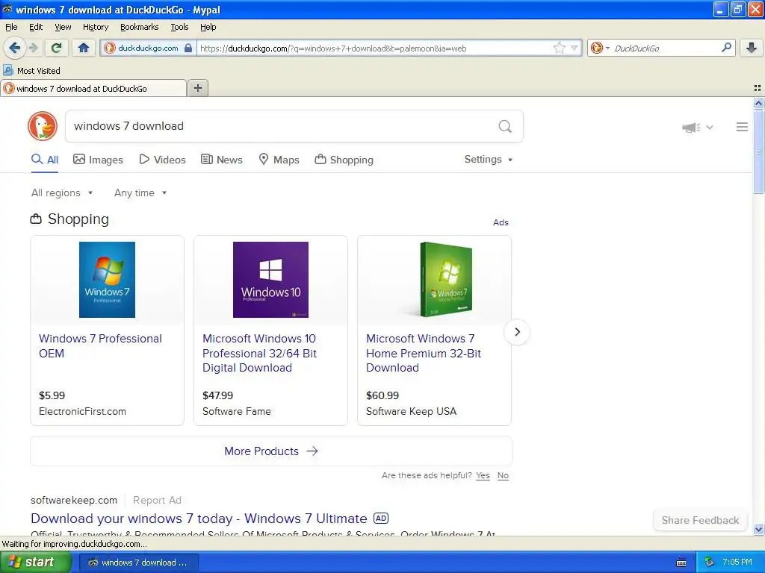The height and width of the screenshot is (573, 765).
Task: Answer Yes to ads helpful question
Action: [x=483, y=475]
